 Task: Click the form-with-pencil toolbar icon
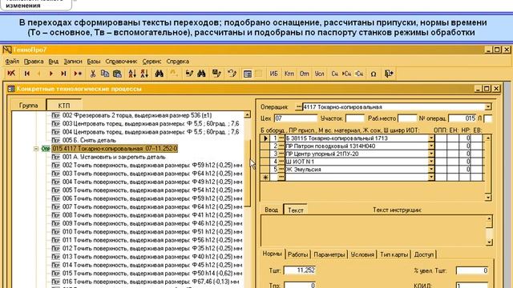click(x=216, y=74)
